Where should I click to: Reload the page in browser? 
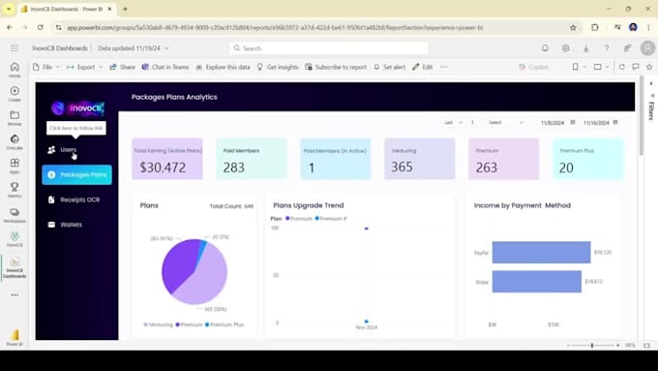click(41, 27)
